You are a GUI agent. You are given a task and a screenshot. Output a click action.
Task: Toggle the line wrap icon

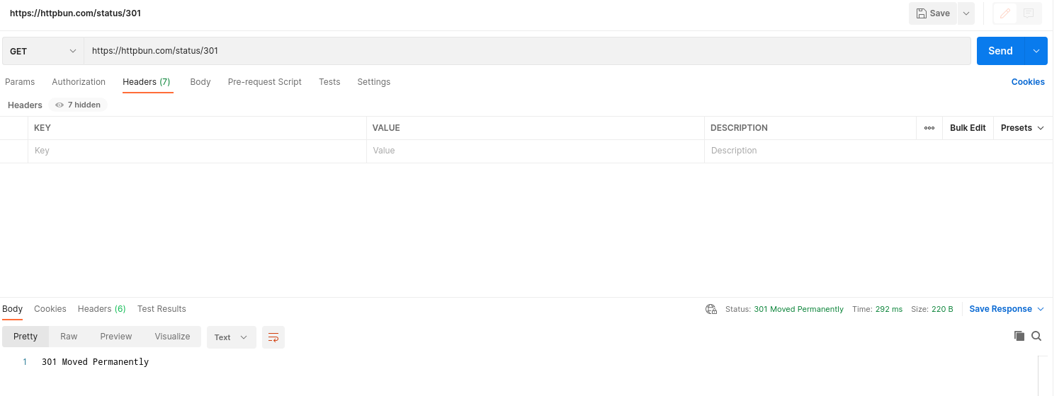pyautogui.click(x=273, y=337)
